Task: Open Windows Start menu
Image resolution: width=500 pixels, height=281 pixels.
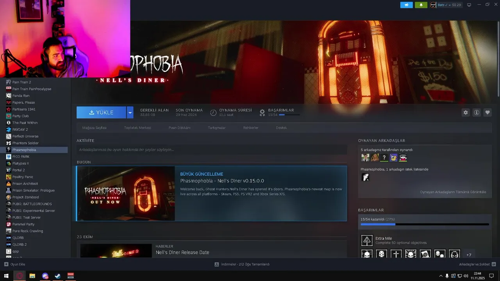Action: [x=6, y=276]
